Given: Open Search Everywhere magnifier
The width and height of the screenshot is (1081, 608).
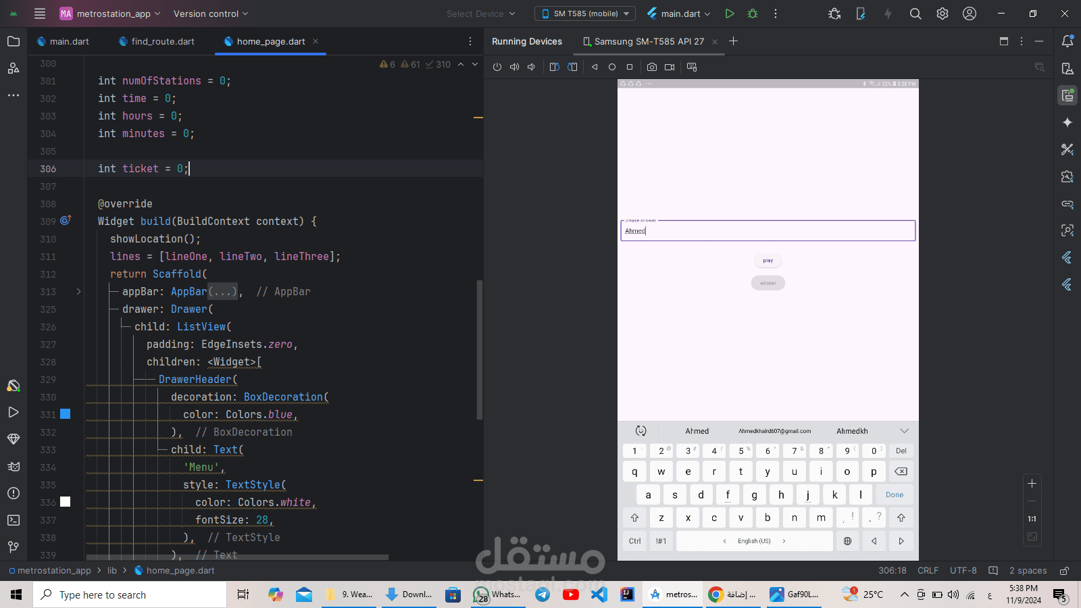Looking at the screenshot, I should [x=915, y=14].
